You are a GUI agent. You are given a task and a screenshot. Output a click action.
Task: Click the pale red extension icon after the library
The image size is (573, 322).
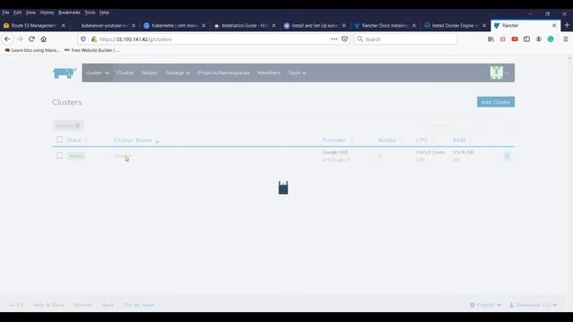pyautogui.click(x=503, y=39)
